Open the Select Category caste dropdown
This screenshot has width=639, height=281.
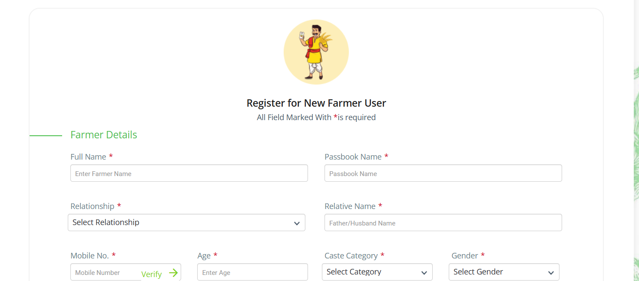click(377, 272)
